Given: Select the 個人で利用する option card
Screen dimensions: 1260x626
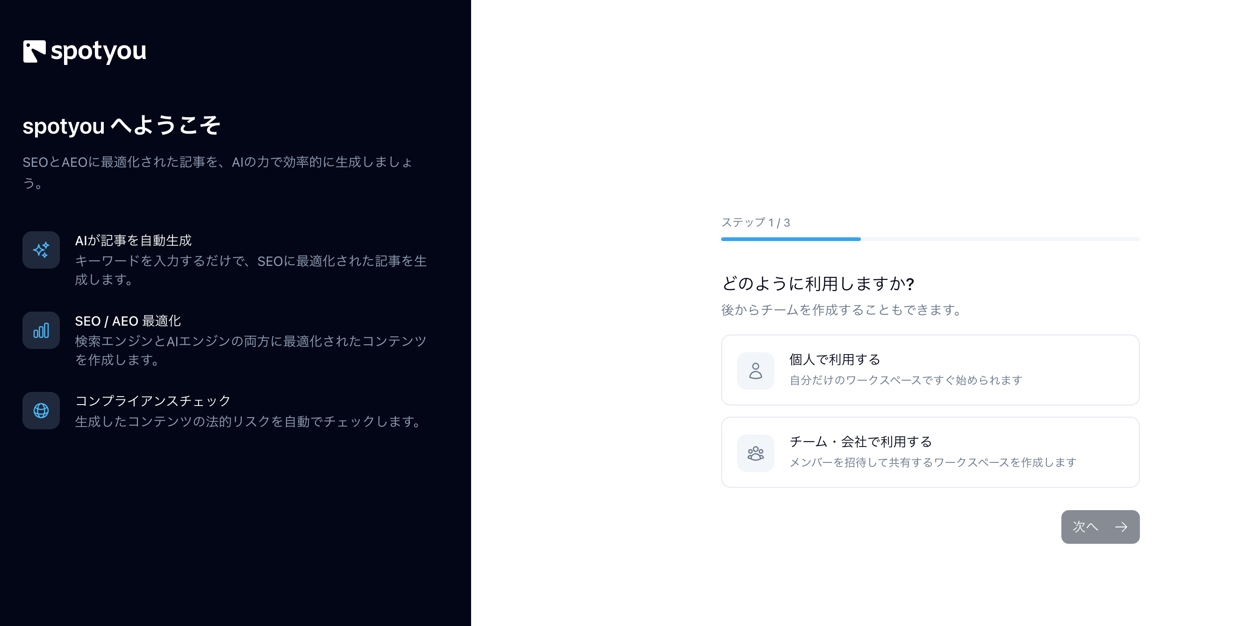Looking at the screenshot, I should point(931,370).
